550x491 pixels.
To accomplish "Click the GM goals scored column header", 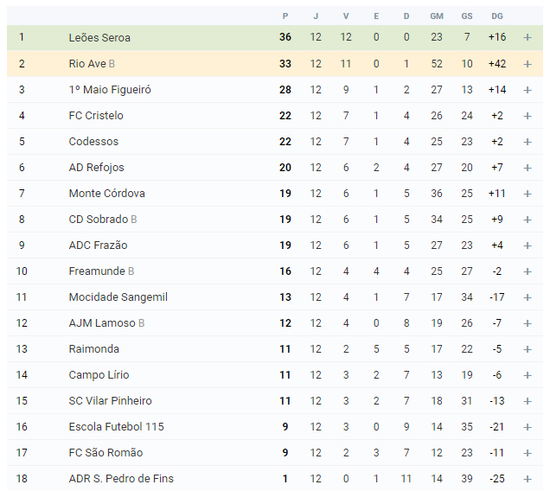I will point(437,16).
